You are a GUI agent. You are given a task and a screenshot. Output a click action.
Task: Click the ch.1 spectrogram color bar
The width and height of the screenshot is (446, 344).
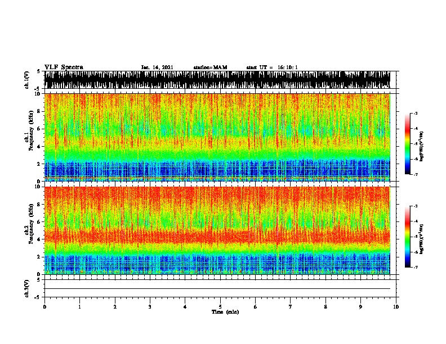(x=407, y=144)
